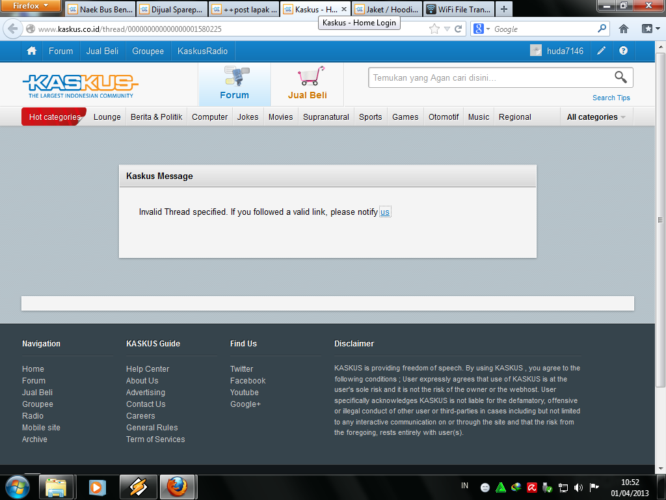666x500 pixels.
Task: Open the bookmarks menu icon
Action: click(x=650, y=29)
